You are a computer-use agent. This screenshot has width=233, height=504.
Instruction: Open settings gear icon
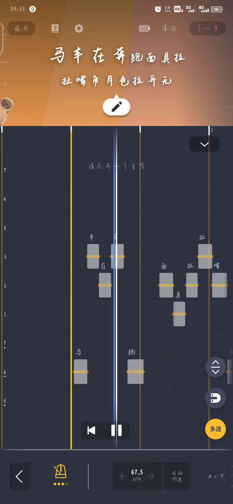click(x=79, y=28)
